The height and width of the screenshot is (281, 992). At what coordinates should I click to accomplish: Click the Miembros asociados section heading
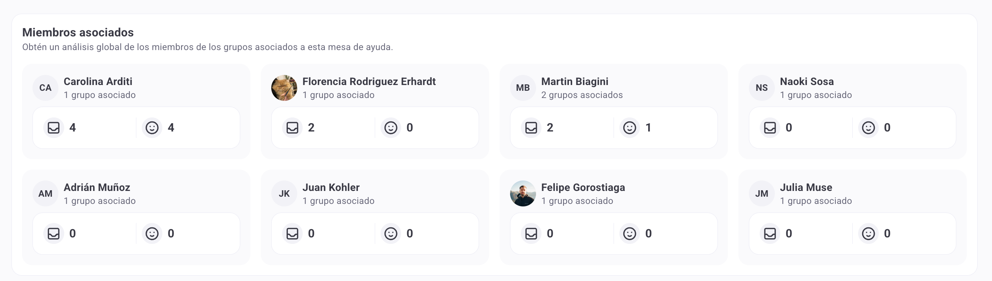[x=78, y=32]
